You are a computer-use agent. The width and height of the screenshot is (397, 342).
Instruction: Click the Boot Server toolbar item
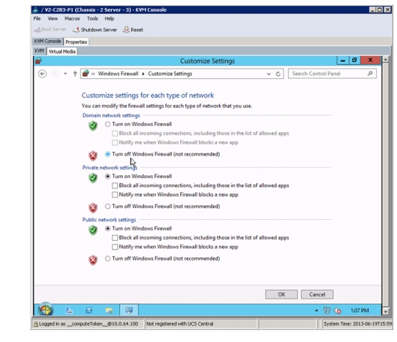coord(51,29)
